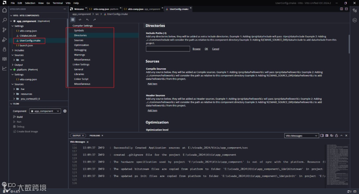Open the Manage gear at activity bar bottom
The width and height of the screenshot is (359, 194).
click(x=4, y=184)
